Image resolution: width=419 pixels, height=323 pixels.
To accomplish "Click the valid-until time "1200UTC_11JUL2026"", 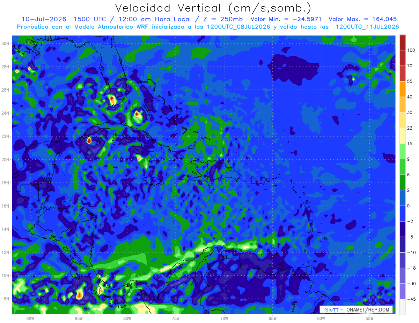I will [367, 26].
